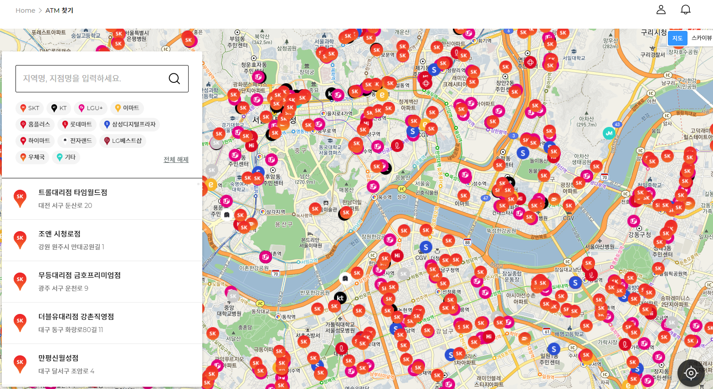Toggle the LGU+ filter chip

[91, 108]
